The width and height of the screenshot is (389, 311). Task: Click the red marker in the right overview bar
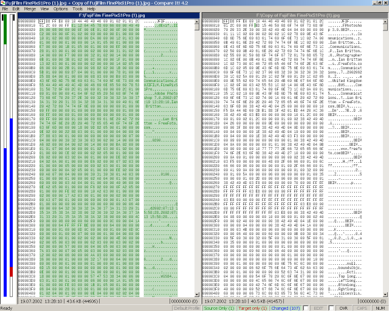click(11, 272)
